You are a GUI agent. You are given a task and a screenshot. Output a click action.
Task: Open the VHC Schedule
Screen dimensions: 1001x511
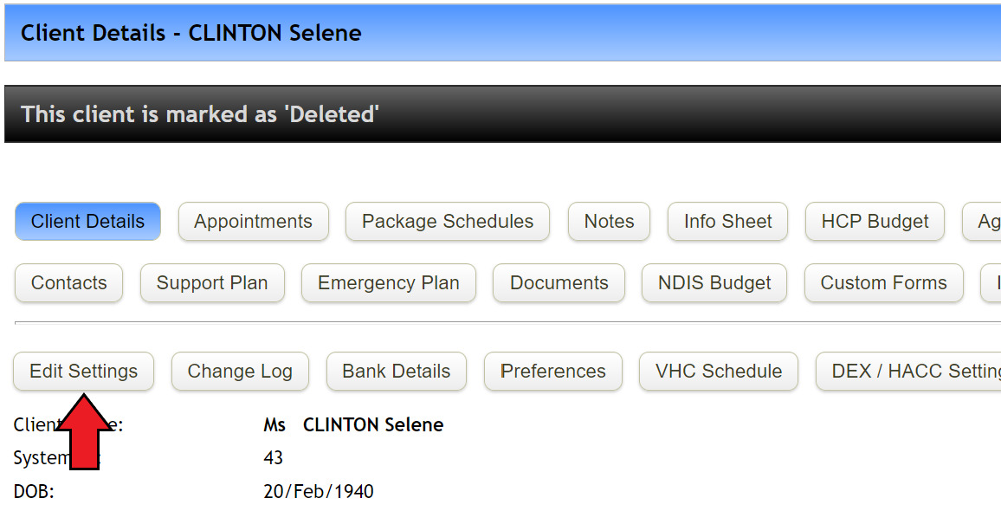pos(719,371)
